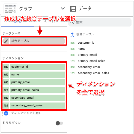The image size is (134, 134).
Task: Click the pencil edit icon beside 統合テーブル
Action: point(6,41)
